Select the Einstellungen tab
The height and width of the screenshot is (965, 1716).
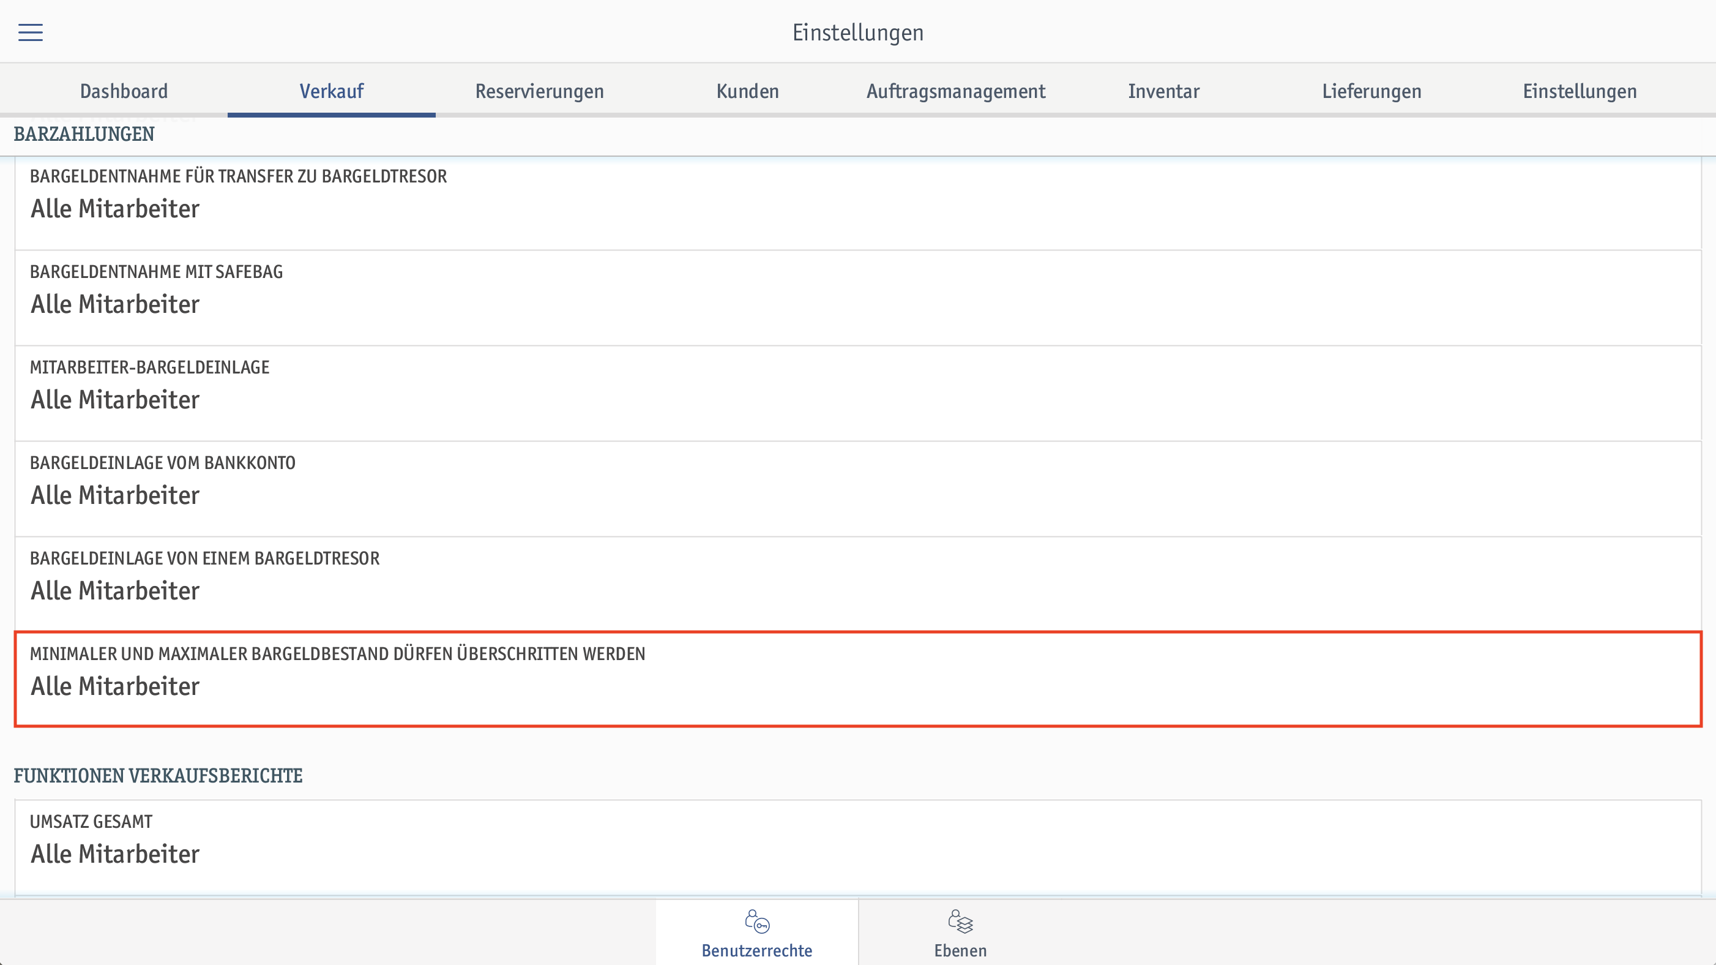pyautogui.click(x=1580, y=91)
